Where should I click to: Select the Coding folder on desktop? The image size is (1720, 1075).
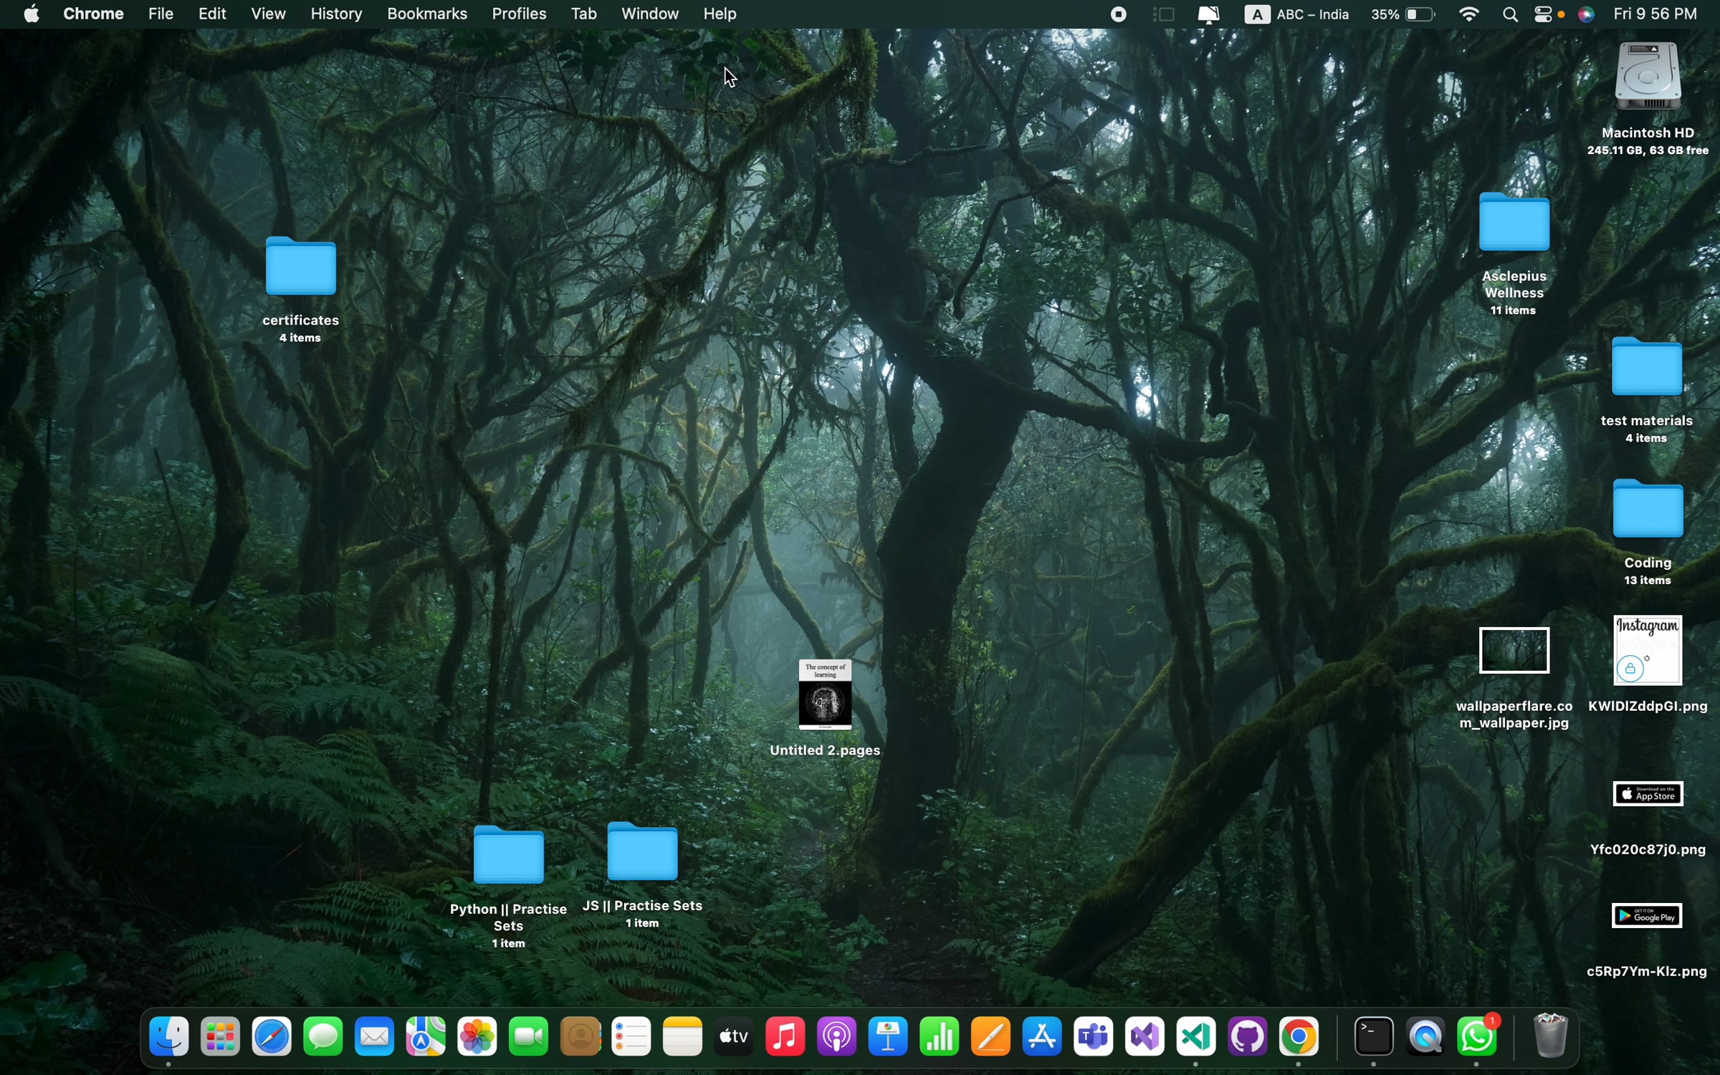tap(1647, 510)
